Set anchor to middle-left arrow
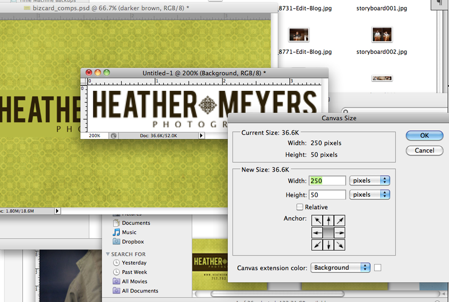This screenshot has height=302, width=449. [x=317, y=233]
